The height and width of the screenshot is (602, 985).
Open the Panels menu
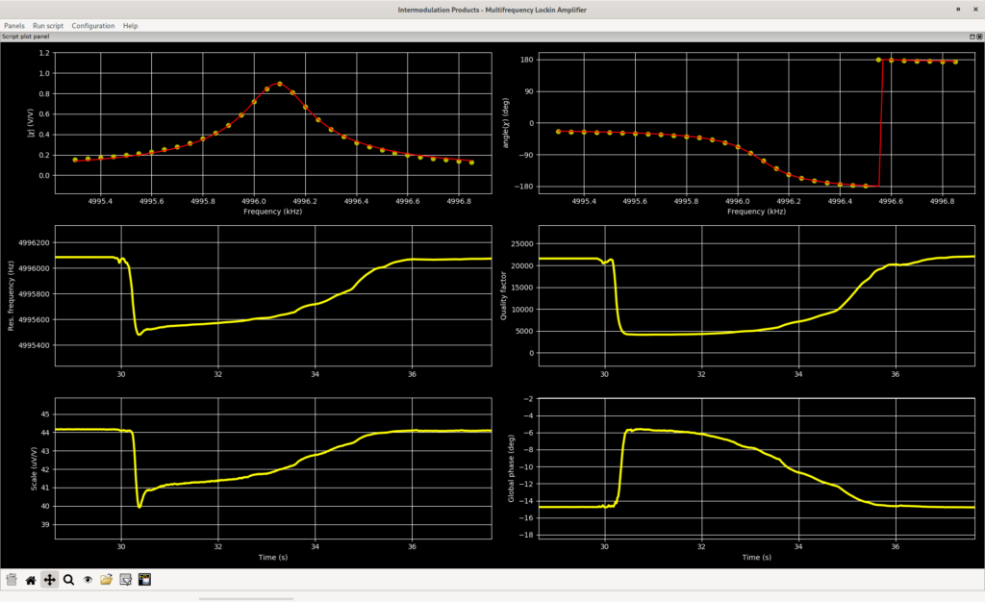click(x=14, y=26)
